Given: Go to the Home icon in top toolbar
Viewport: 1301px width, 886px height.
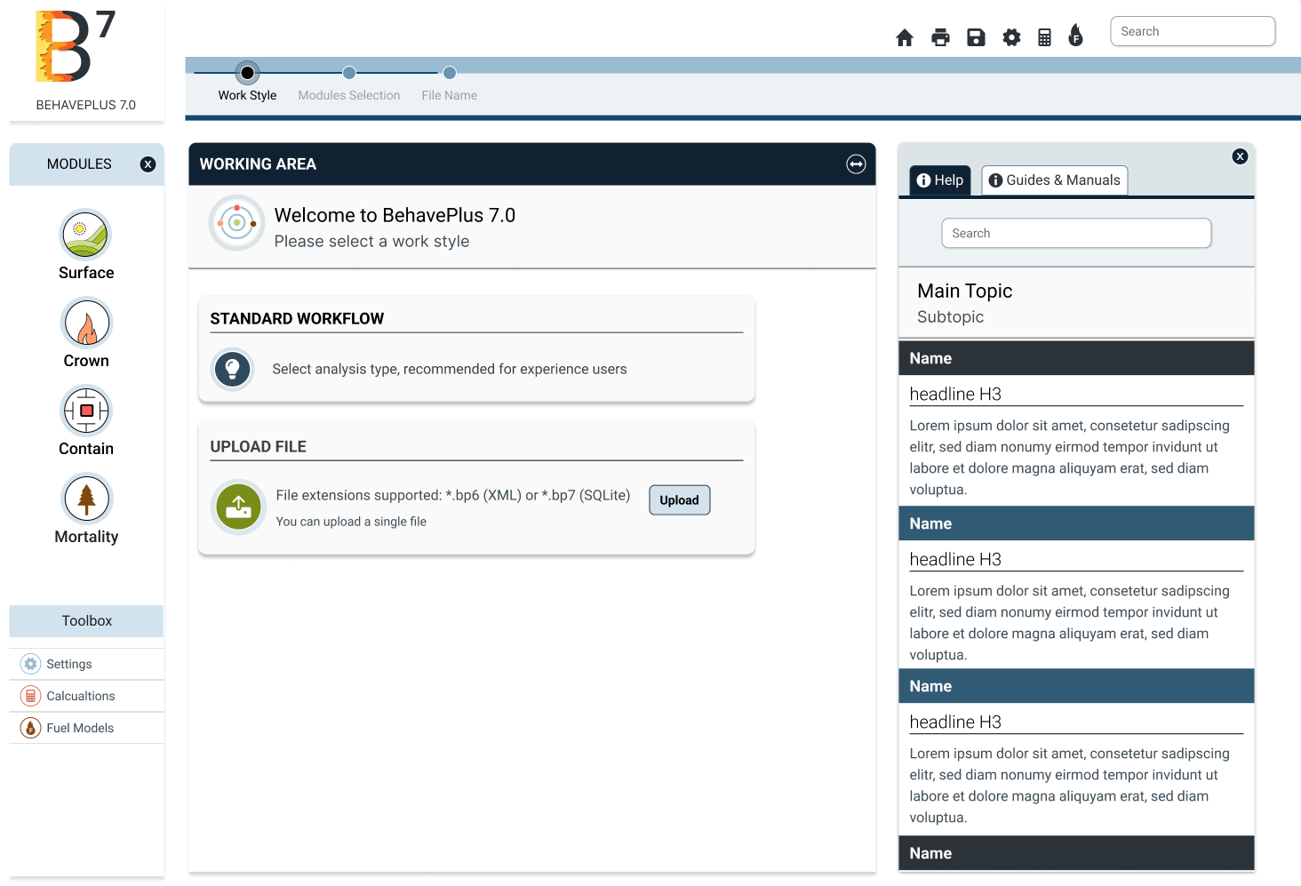Looking at the screenshot, I should [905, 37].
